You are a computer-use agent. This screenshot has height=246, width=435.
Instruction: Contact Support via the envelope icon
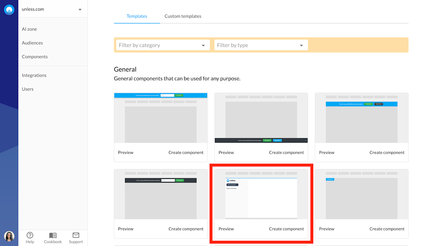76,235
